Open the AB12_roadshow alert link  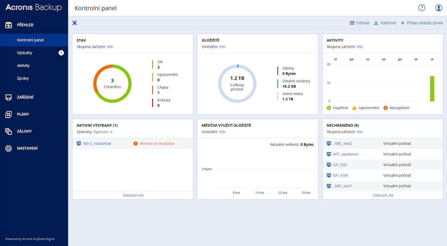click(x=97, y=143)
